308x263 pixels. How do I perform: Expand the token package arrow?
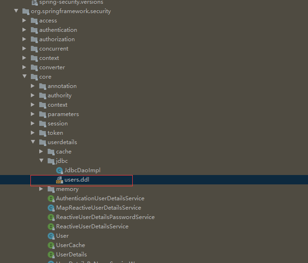[x=33, y=132]
